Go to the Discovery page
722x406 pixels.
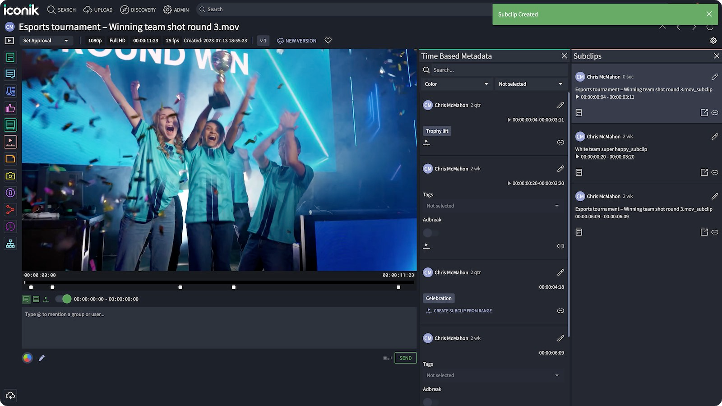click(138, 9)
